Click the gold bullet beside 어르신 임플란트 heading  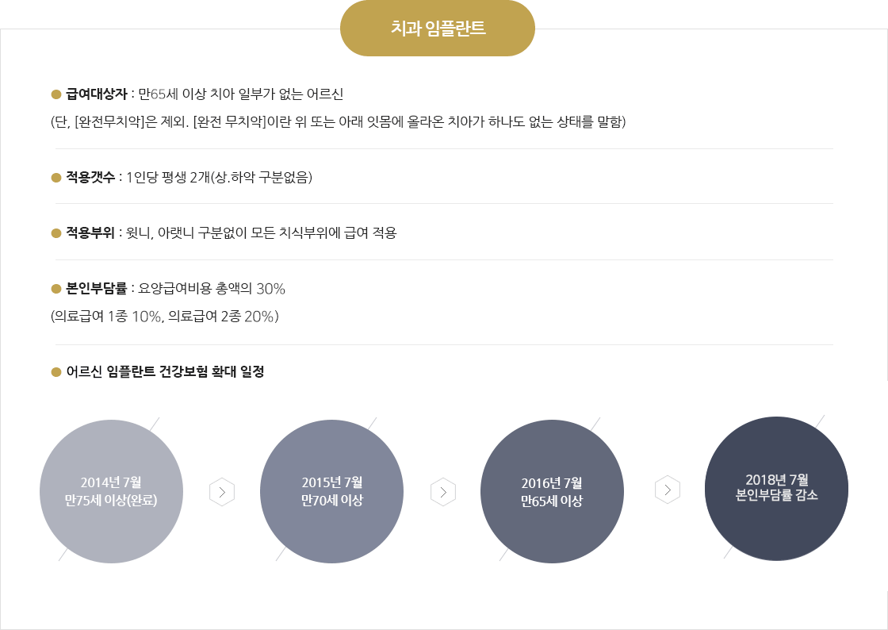tap(56, 371)
